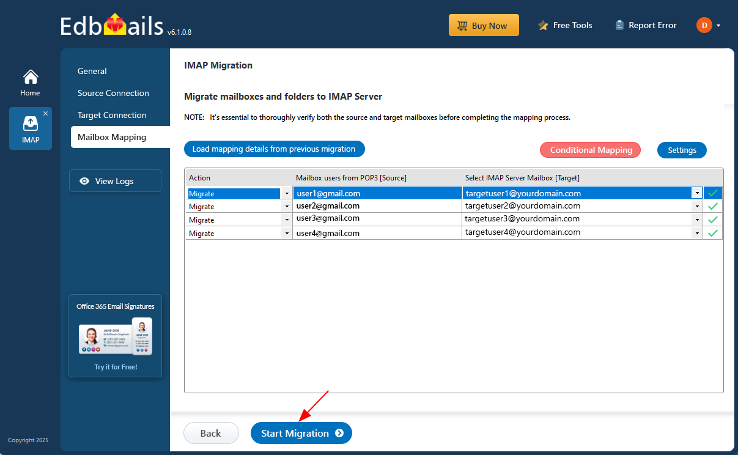Open the orange D user profile avatar
The height and width of the screenshot is (455, 738).
704,25
